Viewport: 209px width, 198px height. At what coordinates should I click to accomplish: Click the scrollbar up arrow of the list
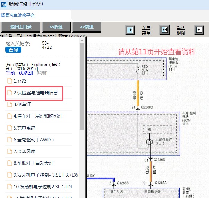82,40
